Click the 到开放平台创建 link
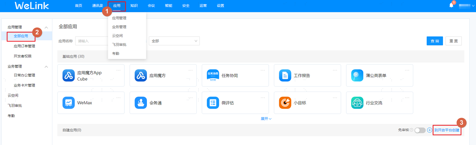 pyautogui.click(x=447, y=130)
